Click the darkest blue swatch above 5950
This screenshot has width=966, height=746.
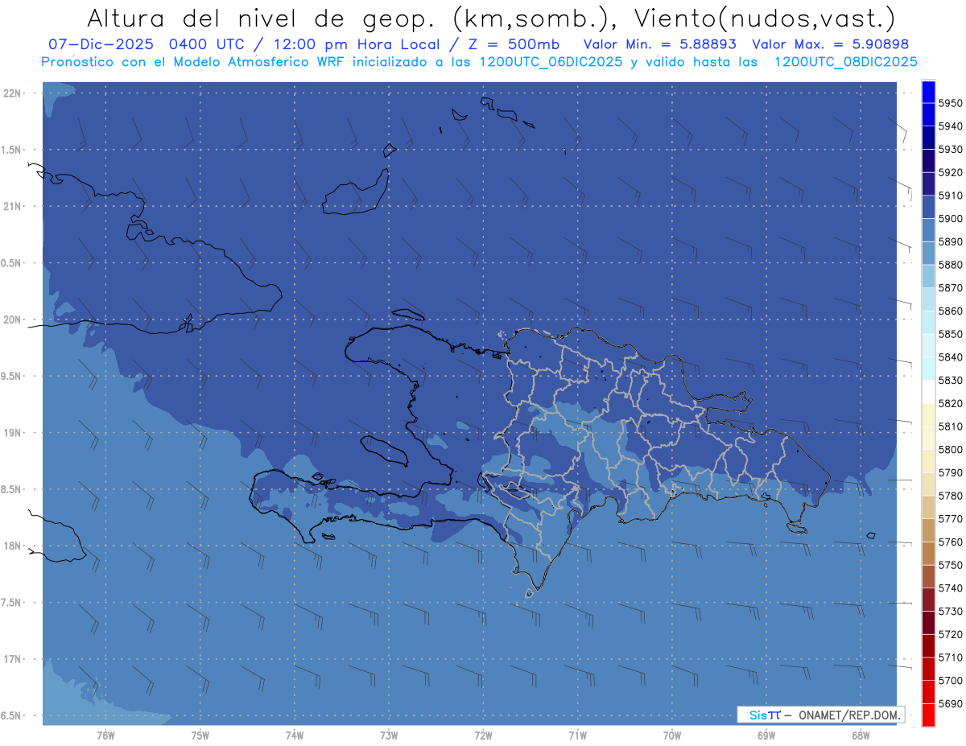coord(928,92)
